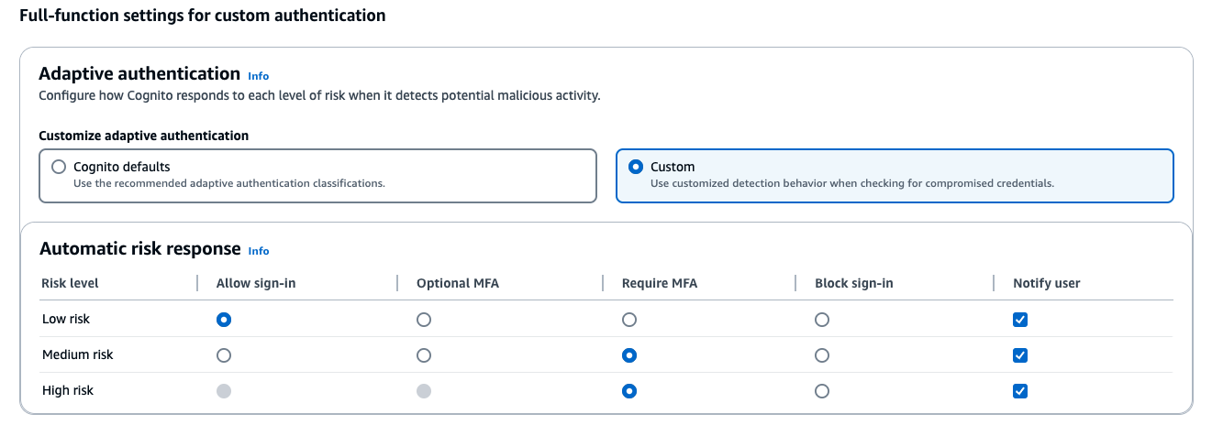Viewport: 1212px width, 425px height.
Task: Click the Low risk row label
Action: (66, 320)
